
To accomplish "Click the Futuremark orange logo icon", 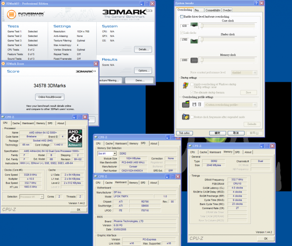I will [11, 14].
